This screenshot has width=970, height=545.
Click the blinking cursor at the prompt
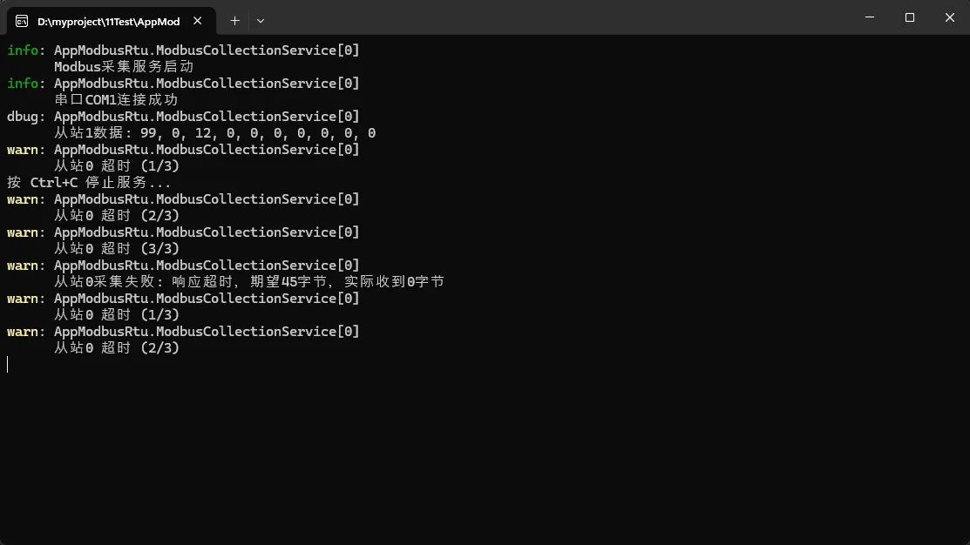tap(8, 364)
